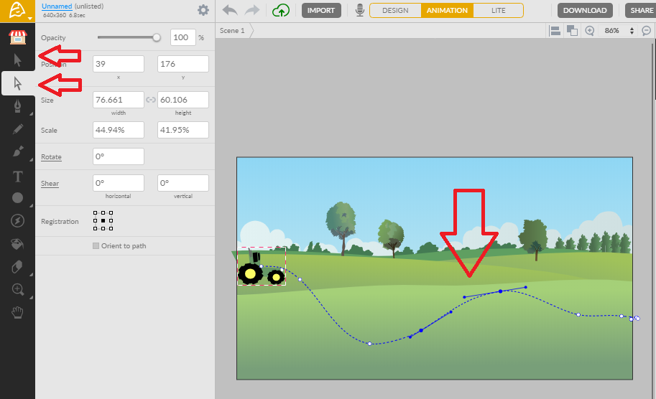This screenshot has width=656, height=399.
Task: Select the Pen tool in the sidebar
Action: 17,107
